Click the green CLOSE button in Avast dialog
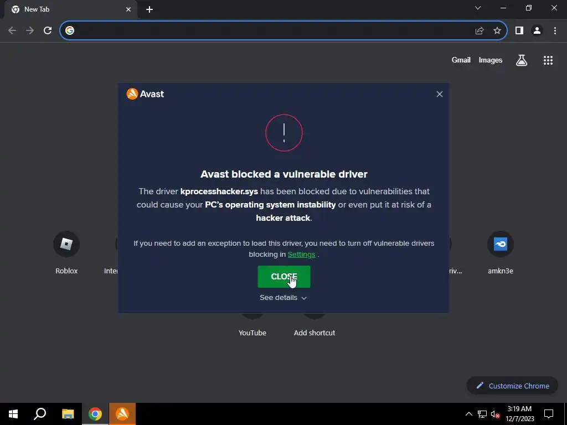This screenshot has height=425, width=567. [284, 277]
